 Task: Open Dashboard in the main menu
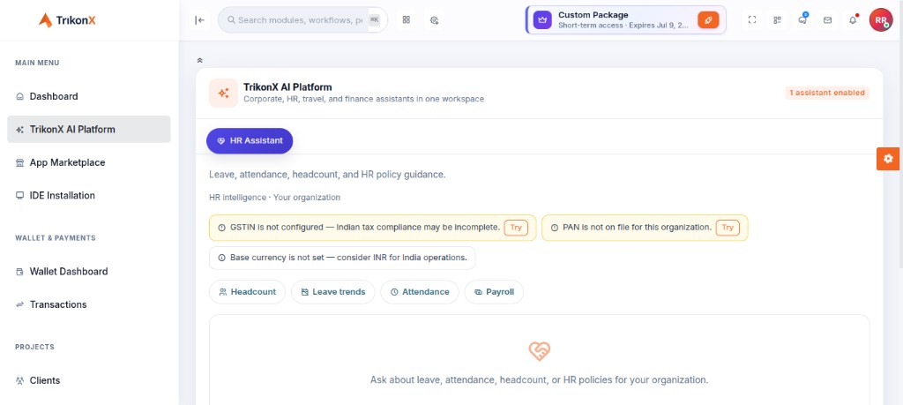[89, 96]
